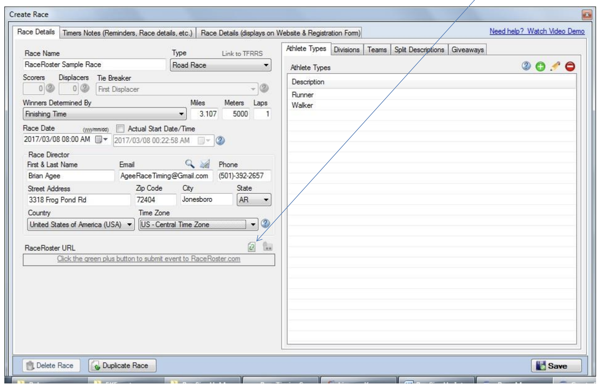The image size is (601, 389).
Task: Open the Race Date calendar picker
Action: click(101, 140)
